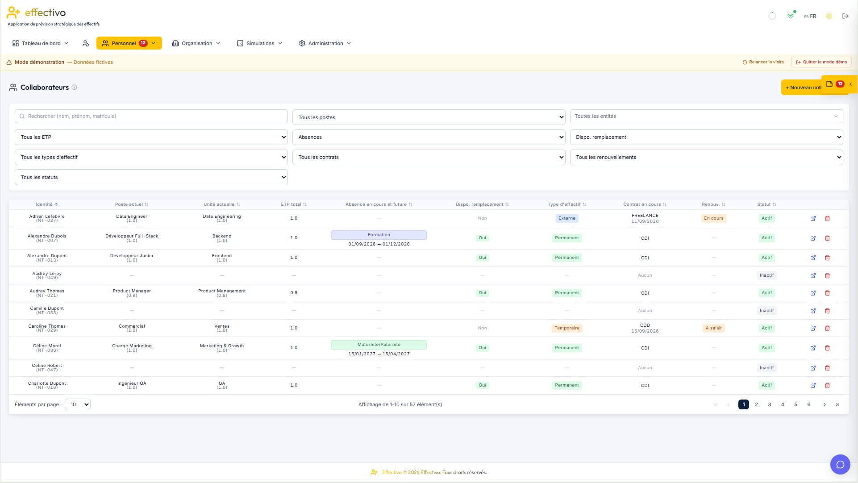Sort table by the Statut column header
The image size is (858, 483).
[766, 204]
